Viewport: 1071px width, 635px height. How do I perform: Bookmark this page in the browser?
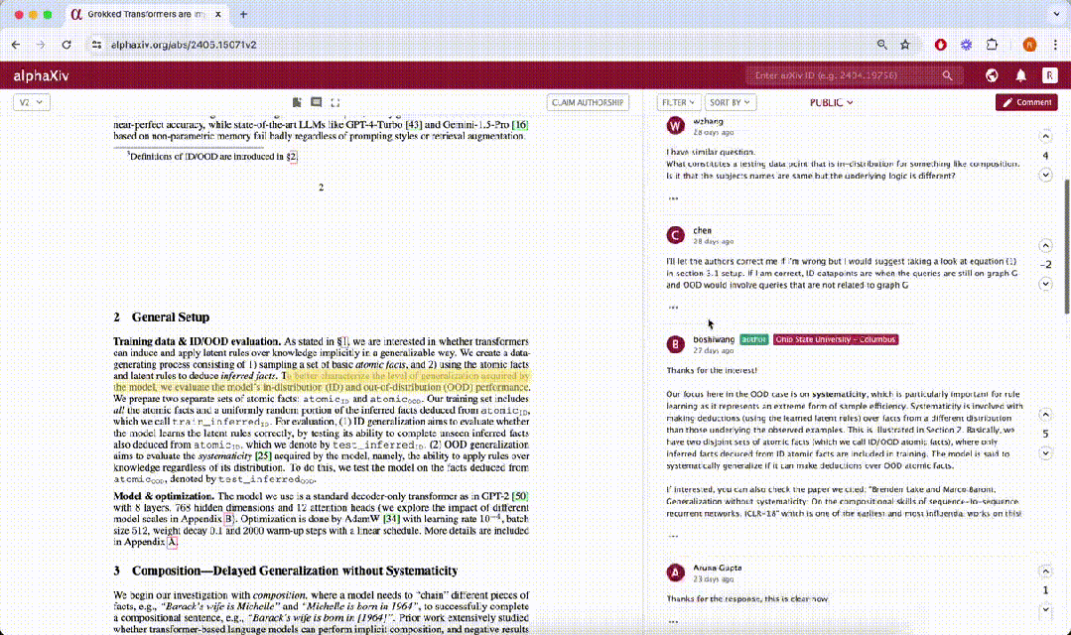[905, 45]
